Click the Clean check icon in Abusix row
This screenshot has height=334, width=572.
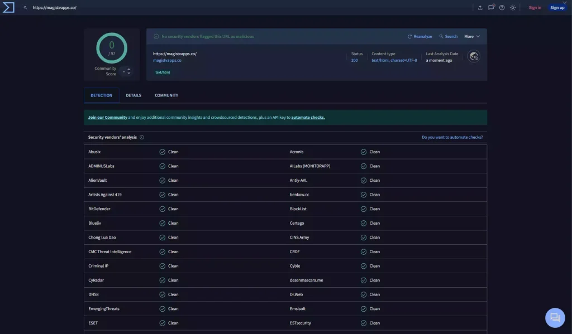point(163,152)
